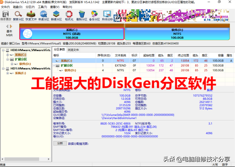Click the 新建分区 new partition icon

coord(56,16)
